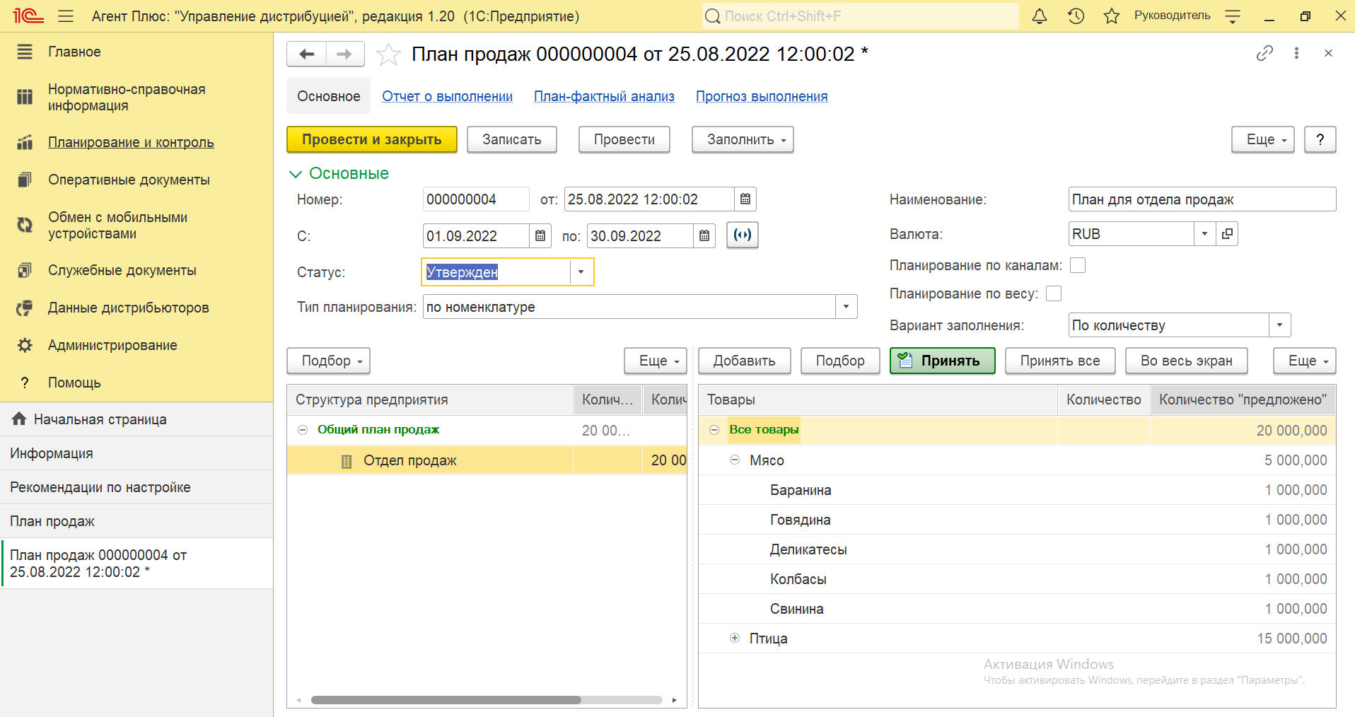Click horizontal scrollbar in structure table
The image size is (1355, 717).
click(x=446, y=700)
